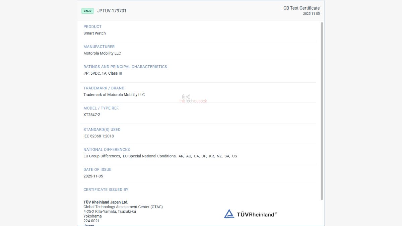Select certificate number JPTUV-179701
402x226 pixels.
coord(112,11)
